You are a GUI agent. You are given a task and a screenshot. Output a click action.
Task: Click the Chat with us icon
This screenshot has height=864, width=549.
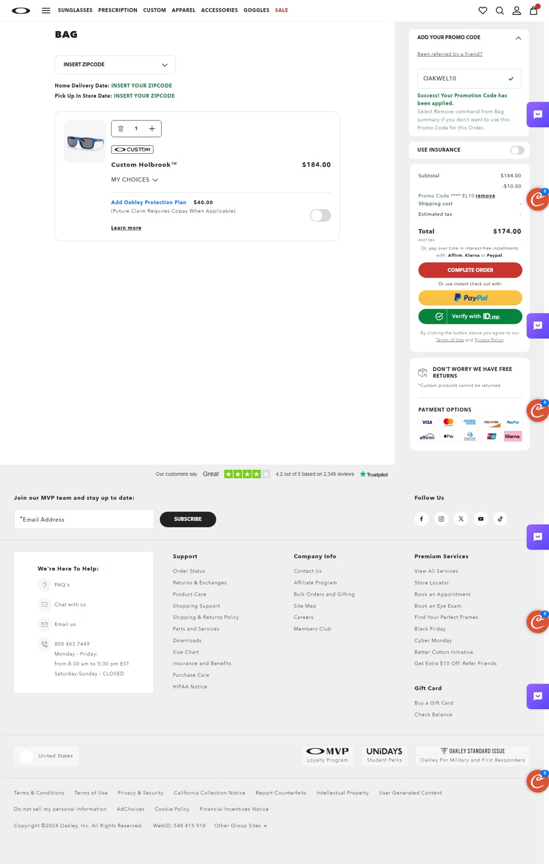(44, 605)
